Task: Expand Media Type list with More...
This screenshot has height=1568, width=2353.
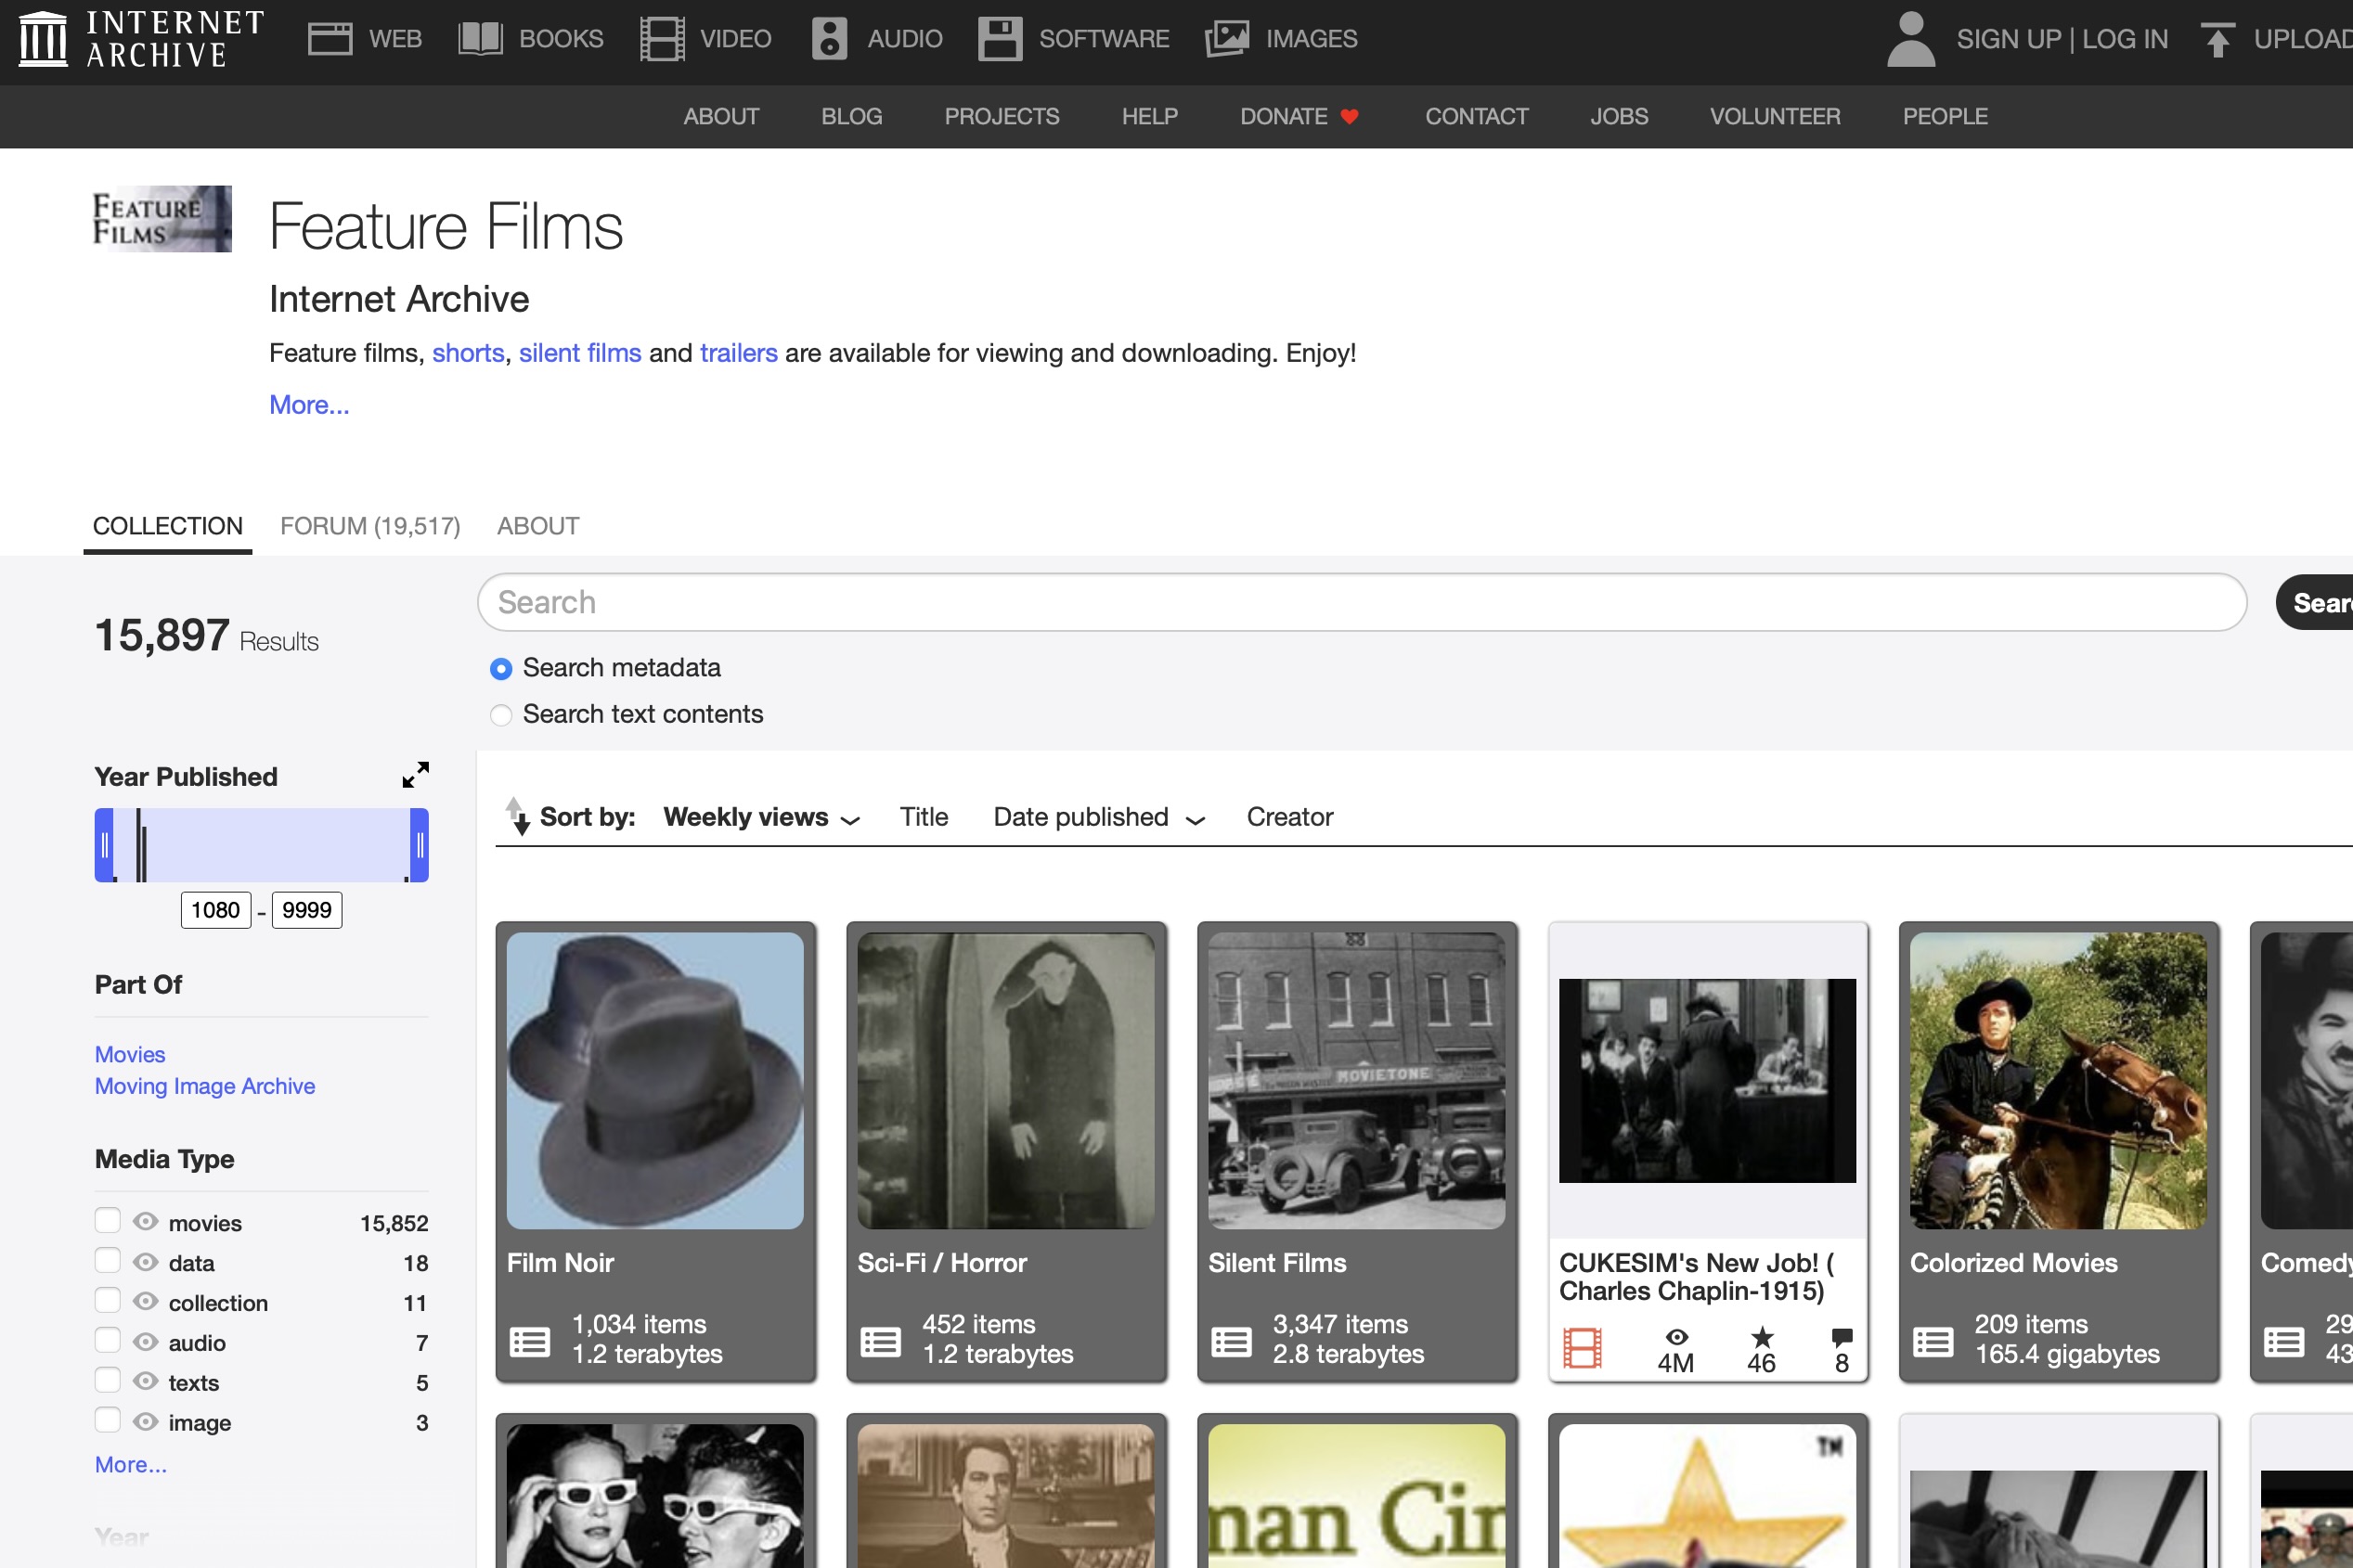Action: pos(131,1464)
